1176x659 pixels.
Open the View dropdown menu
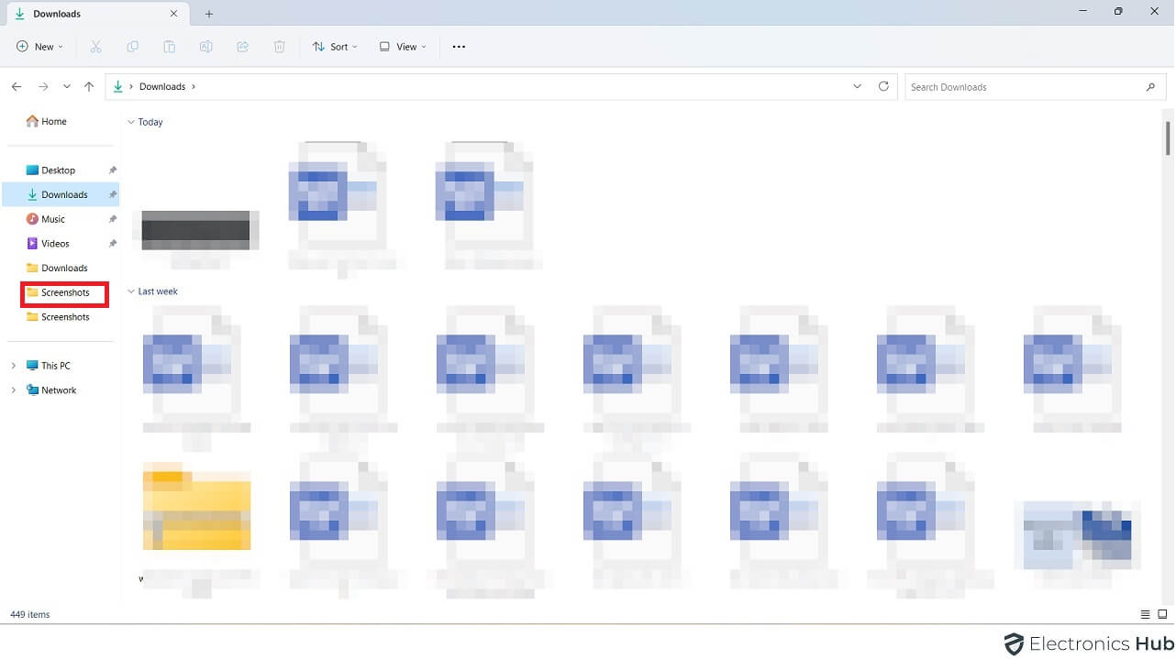pos(403,47)
